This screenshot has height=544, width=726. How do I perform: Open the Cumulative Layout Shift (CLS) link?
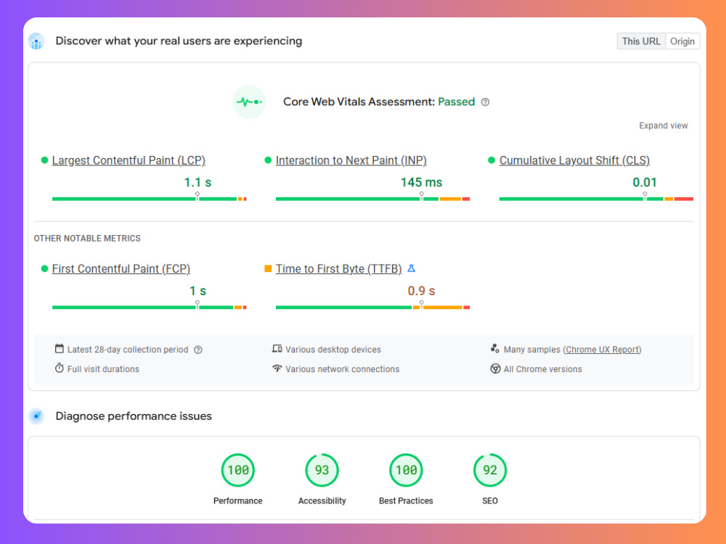tap(574, 160)
